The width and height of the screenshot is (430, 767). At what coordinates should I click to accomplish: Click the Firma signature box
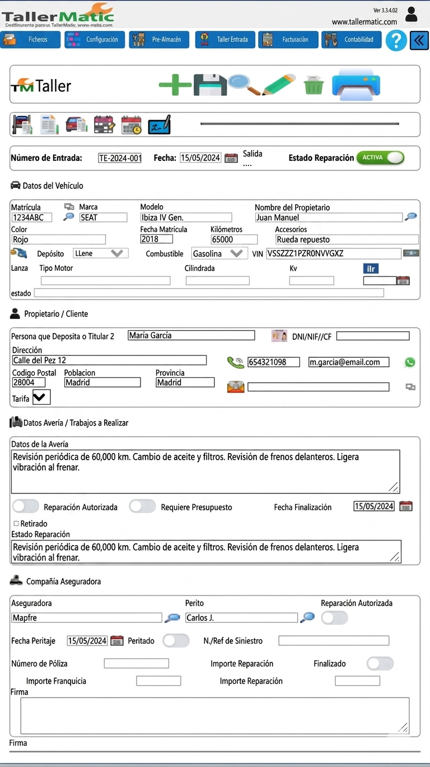click(x=215, y=715)
